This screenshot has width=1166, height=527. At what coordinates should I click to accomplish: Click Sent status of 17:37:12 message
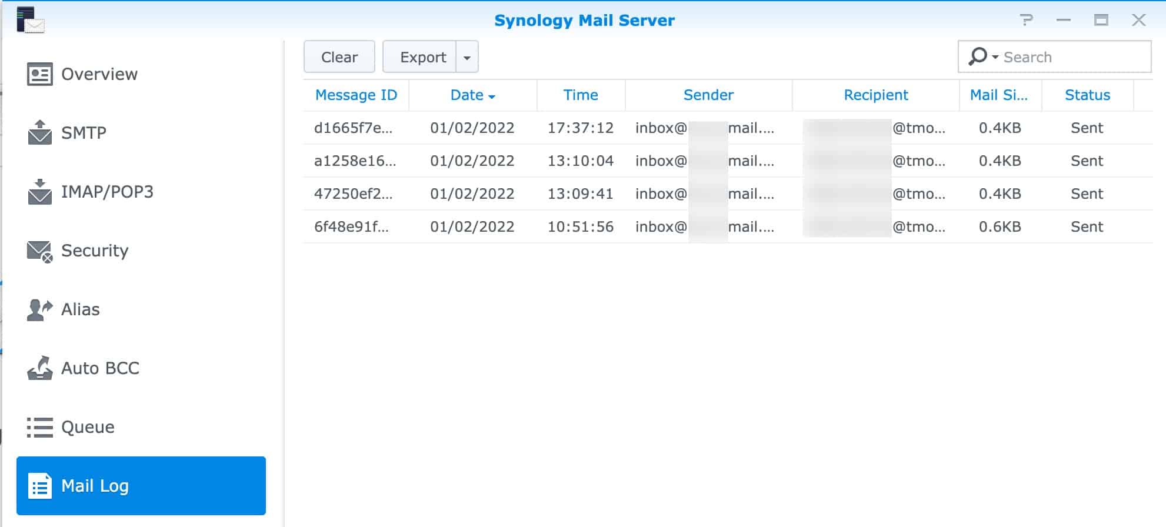[1087, 128]
